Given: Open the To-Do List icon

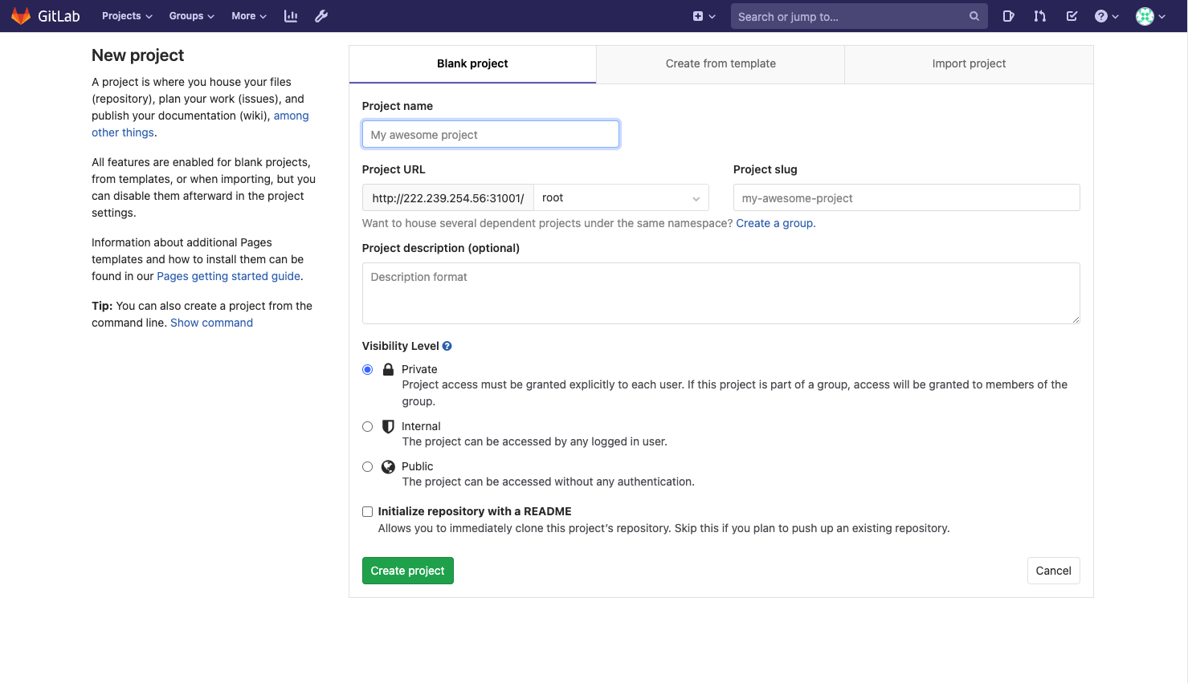Looking at the screenshot, I should pos(1072,16).
